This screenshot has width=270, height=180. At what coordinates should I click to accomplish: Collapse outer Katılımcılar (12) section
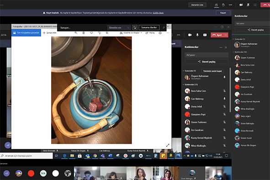[x=233, y=52]
